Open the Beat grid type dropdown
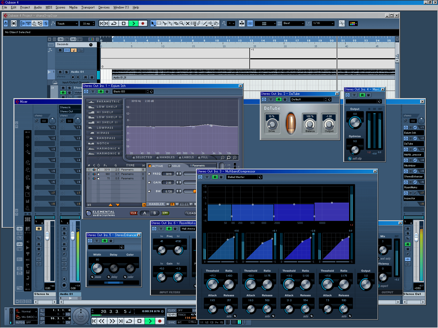 tap(293, 24)
